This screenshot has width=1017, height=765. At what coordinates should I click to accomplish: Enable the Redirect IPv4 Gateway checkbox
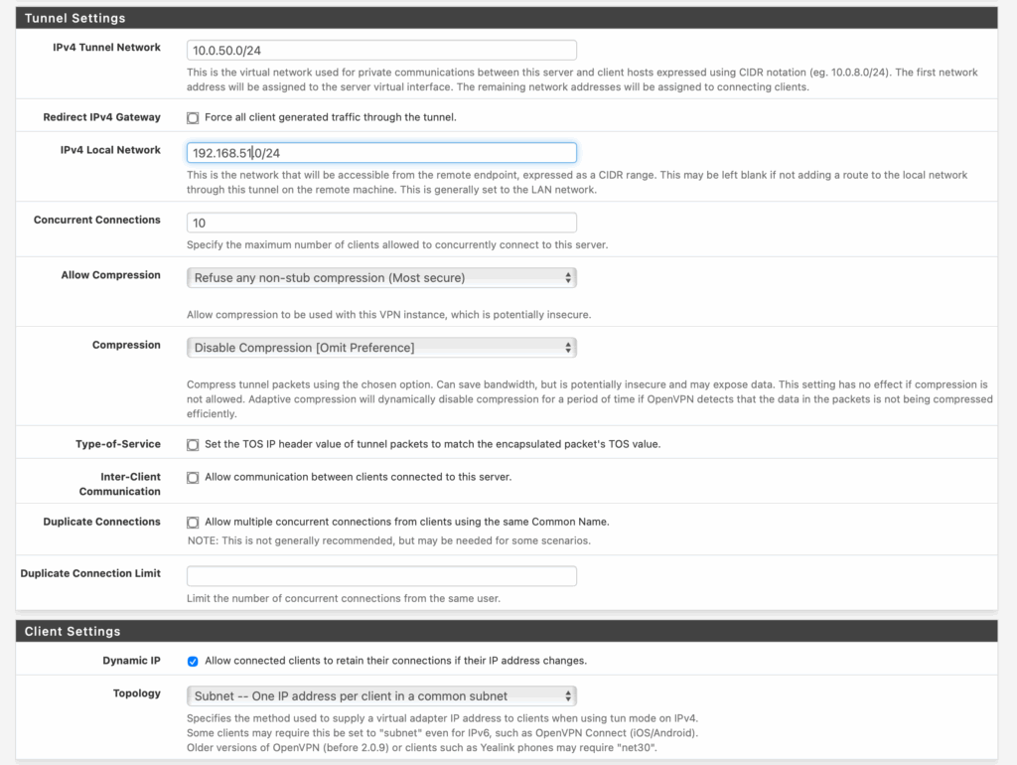(193, 118)
